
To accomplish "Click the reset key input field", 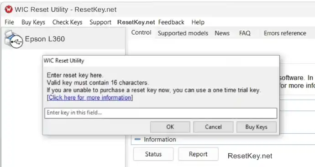I will click(x=161, y=113).
